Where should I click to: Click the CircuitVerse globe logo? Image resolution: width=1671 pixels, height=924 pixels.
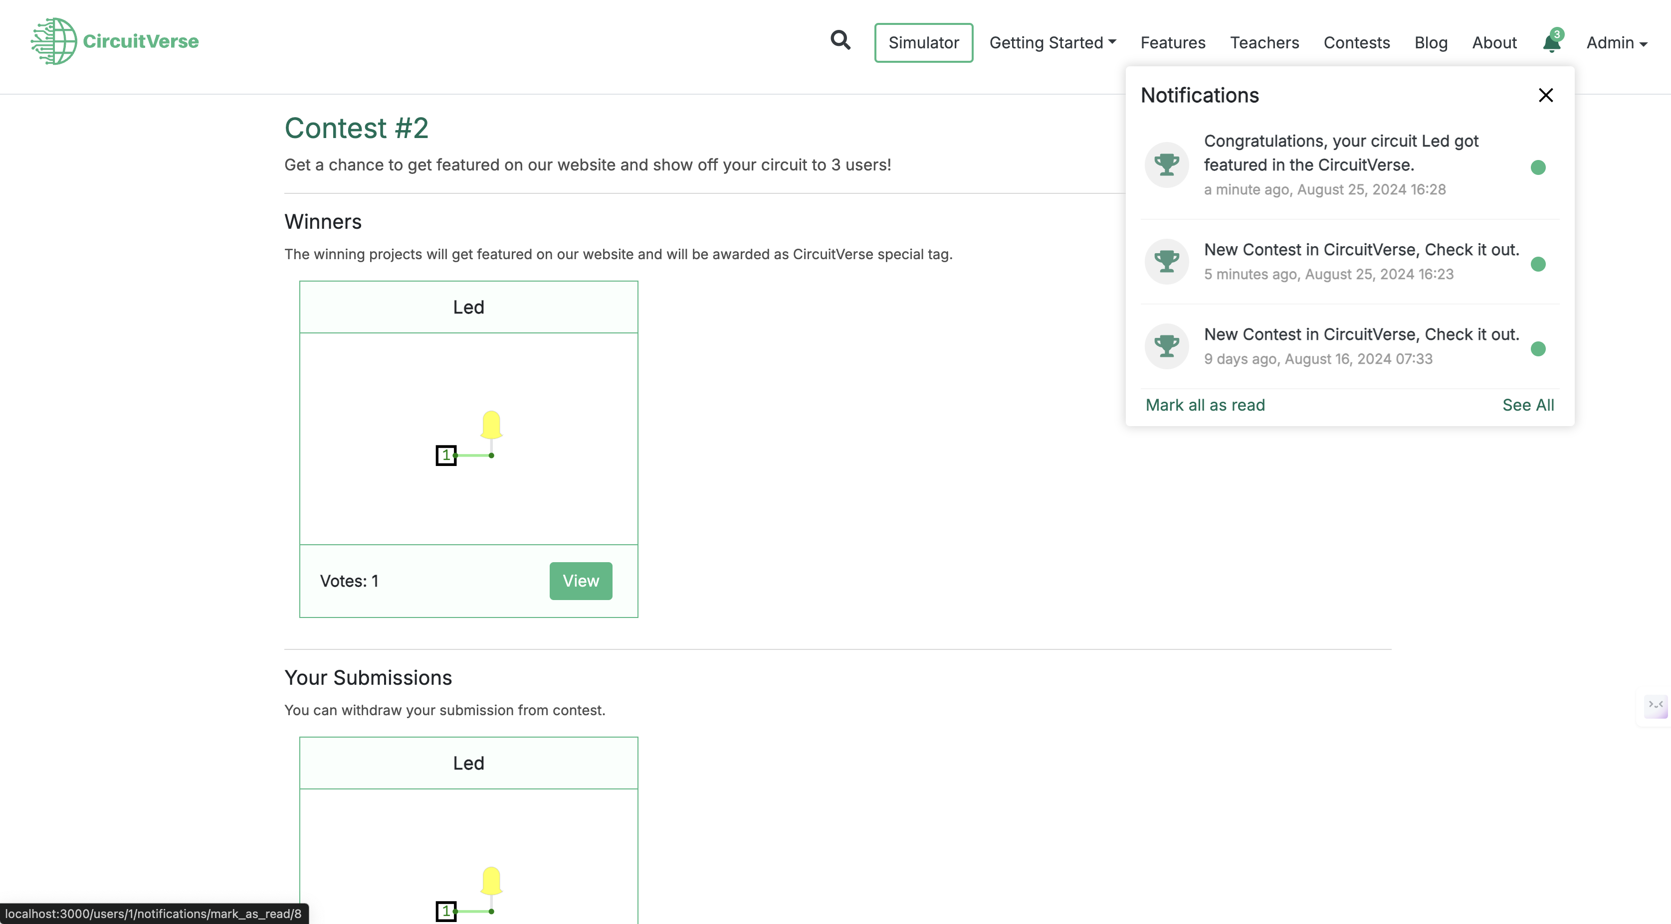[x=54, y=41]
